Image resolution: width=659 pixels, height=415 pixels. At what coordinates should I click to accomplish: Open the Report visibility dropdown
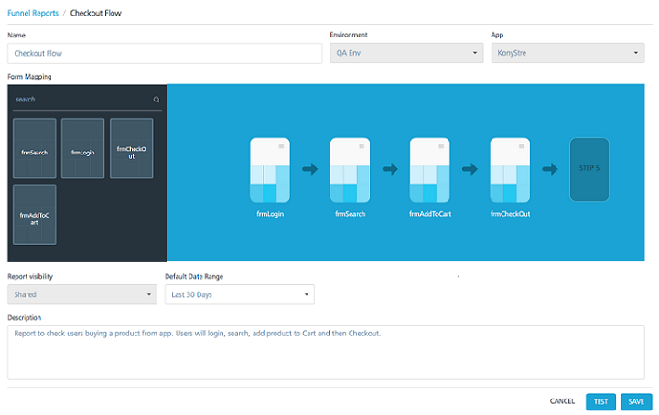[x=82, y=294]
